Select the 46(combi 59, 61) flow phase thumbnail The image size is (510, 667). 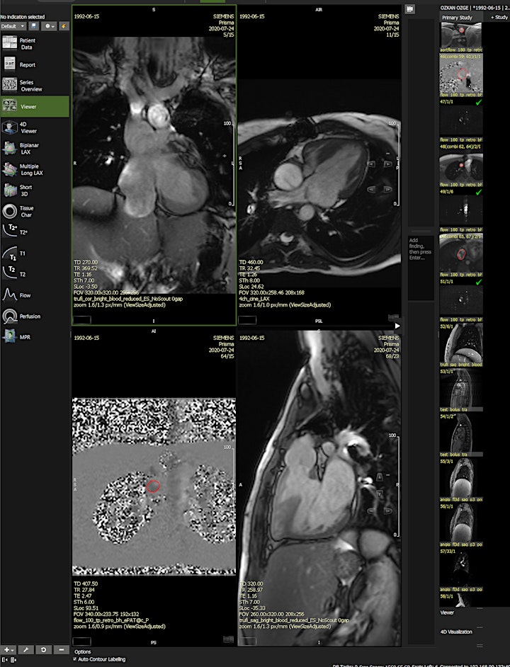[461, 75]
